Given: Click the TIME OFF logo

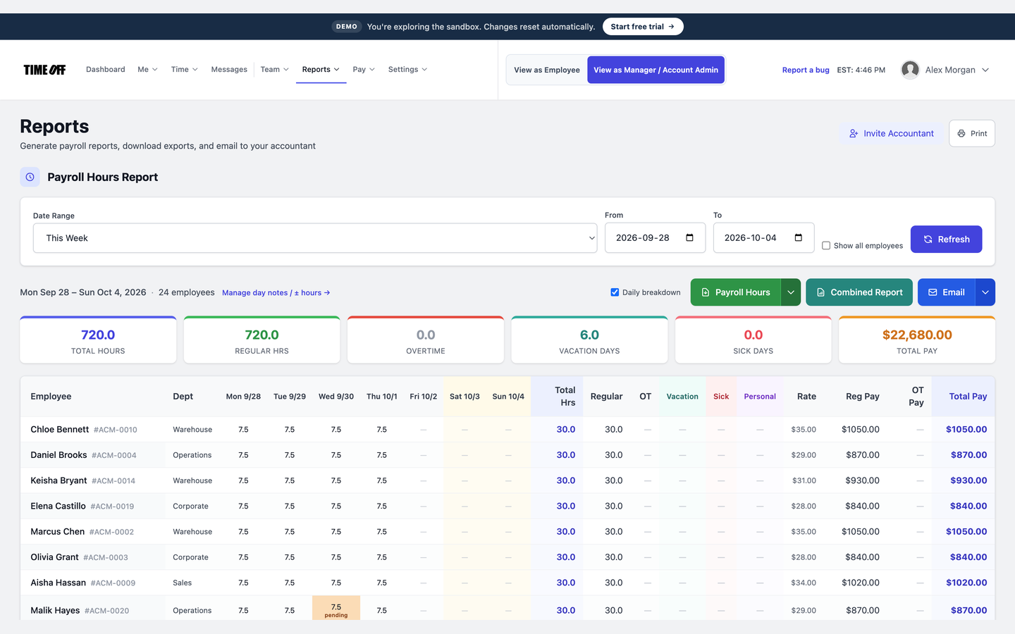Looking at the screenshot, I should [x=44, y=70].
